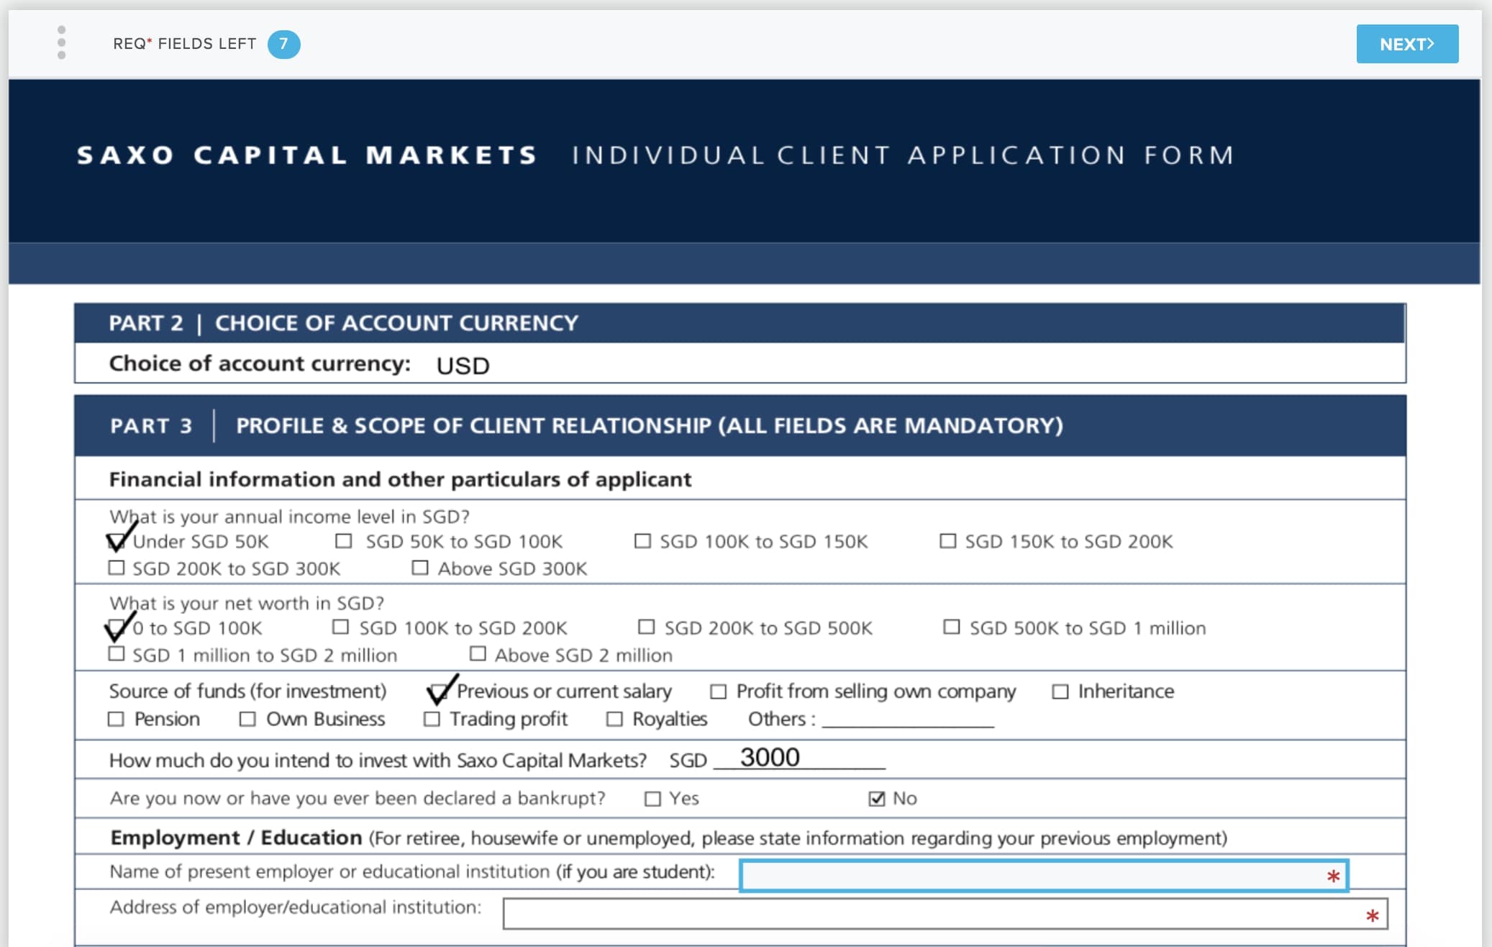The image size is (1492, 947).
Task: Select net worth Above SGD 2 million
Action: (477, 653)
